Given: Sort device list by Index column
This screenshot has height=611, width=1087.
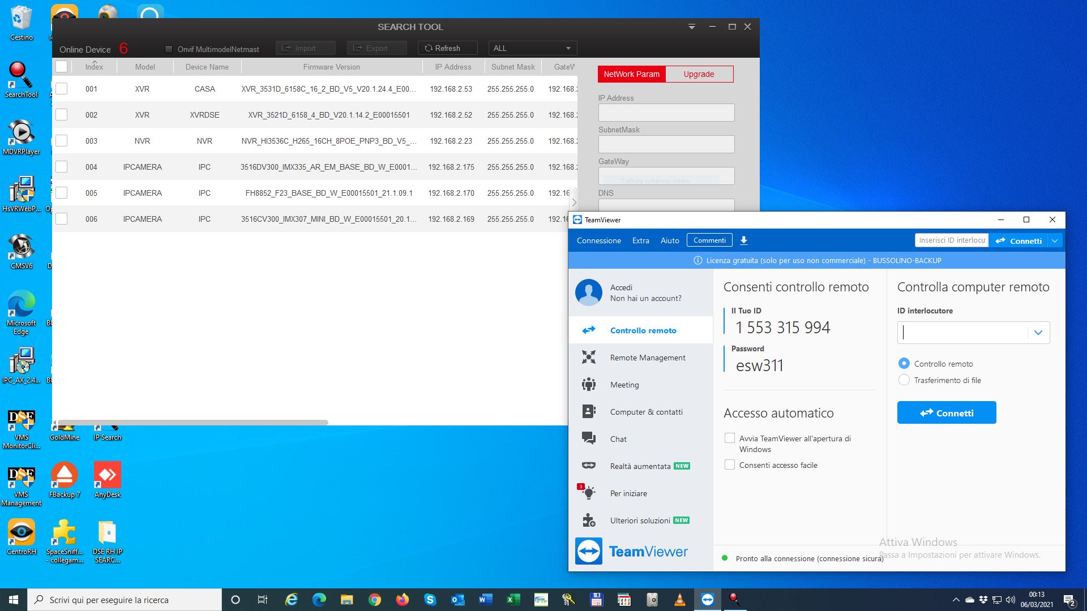Looking at the screenshot, I should [x=94, y=67].
